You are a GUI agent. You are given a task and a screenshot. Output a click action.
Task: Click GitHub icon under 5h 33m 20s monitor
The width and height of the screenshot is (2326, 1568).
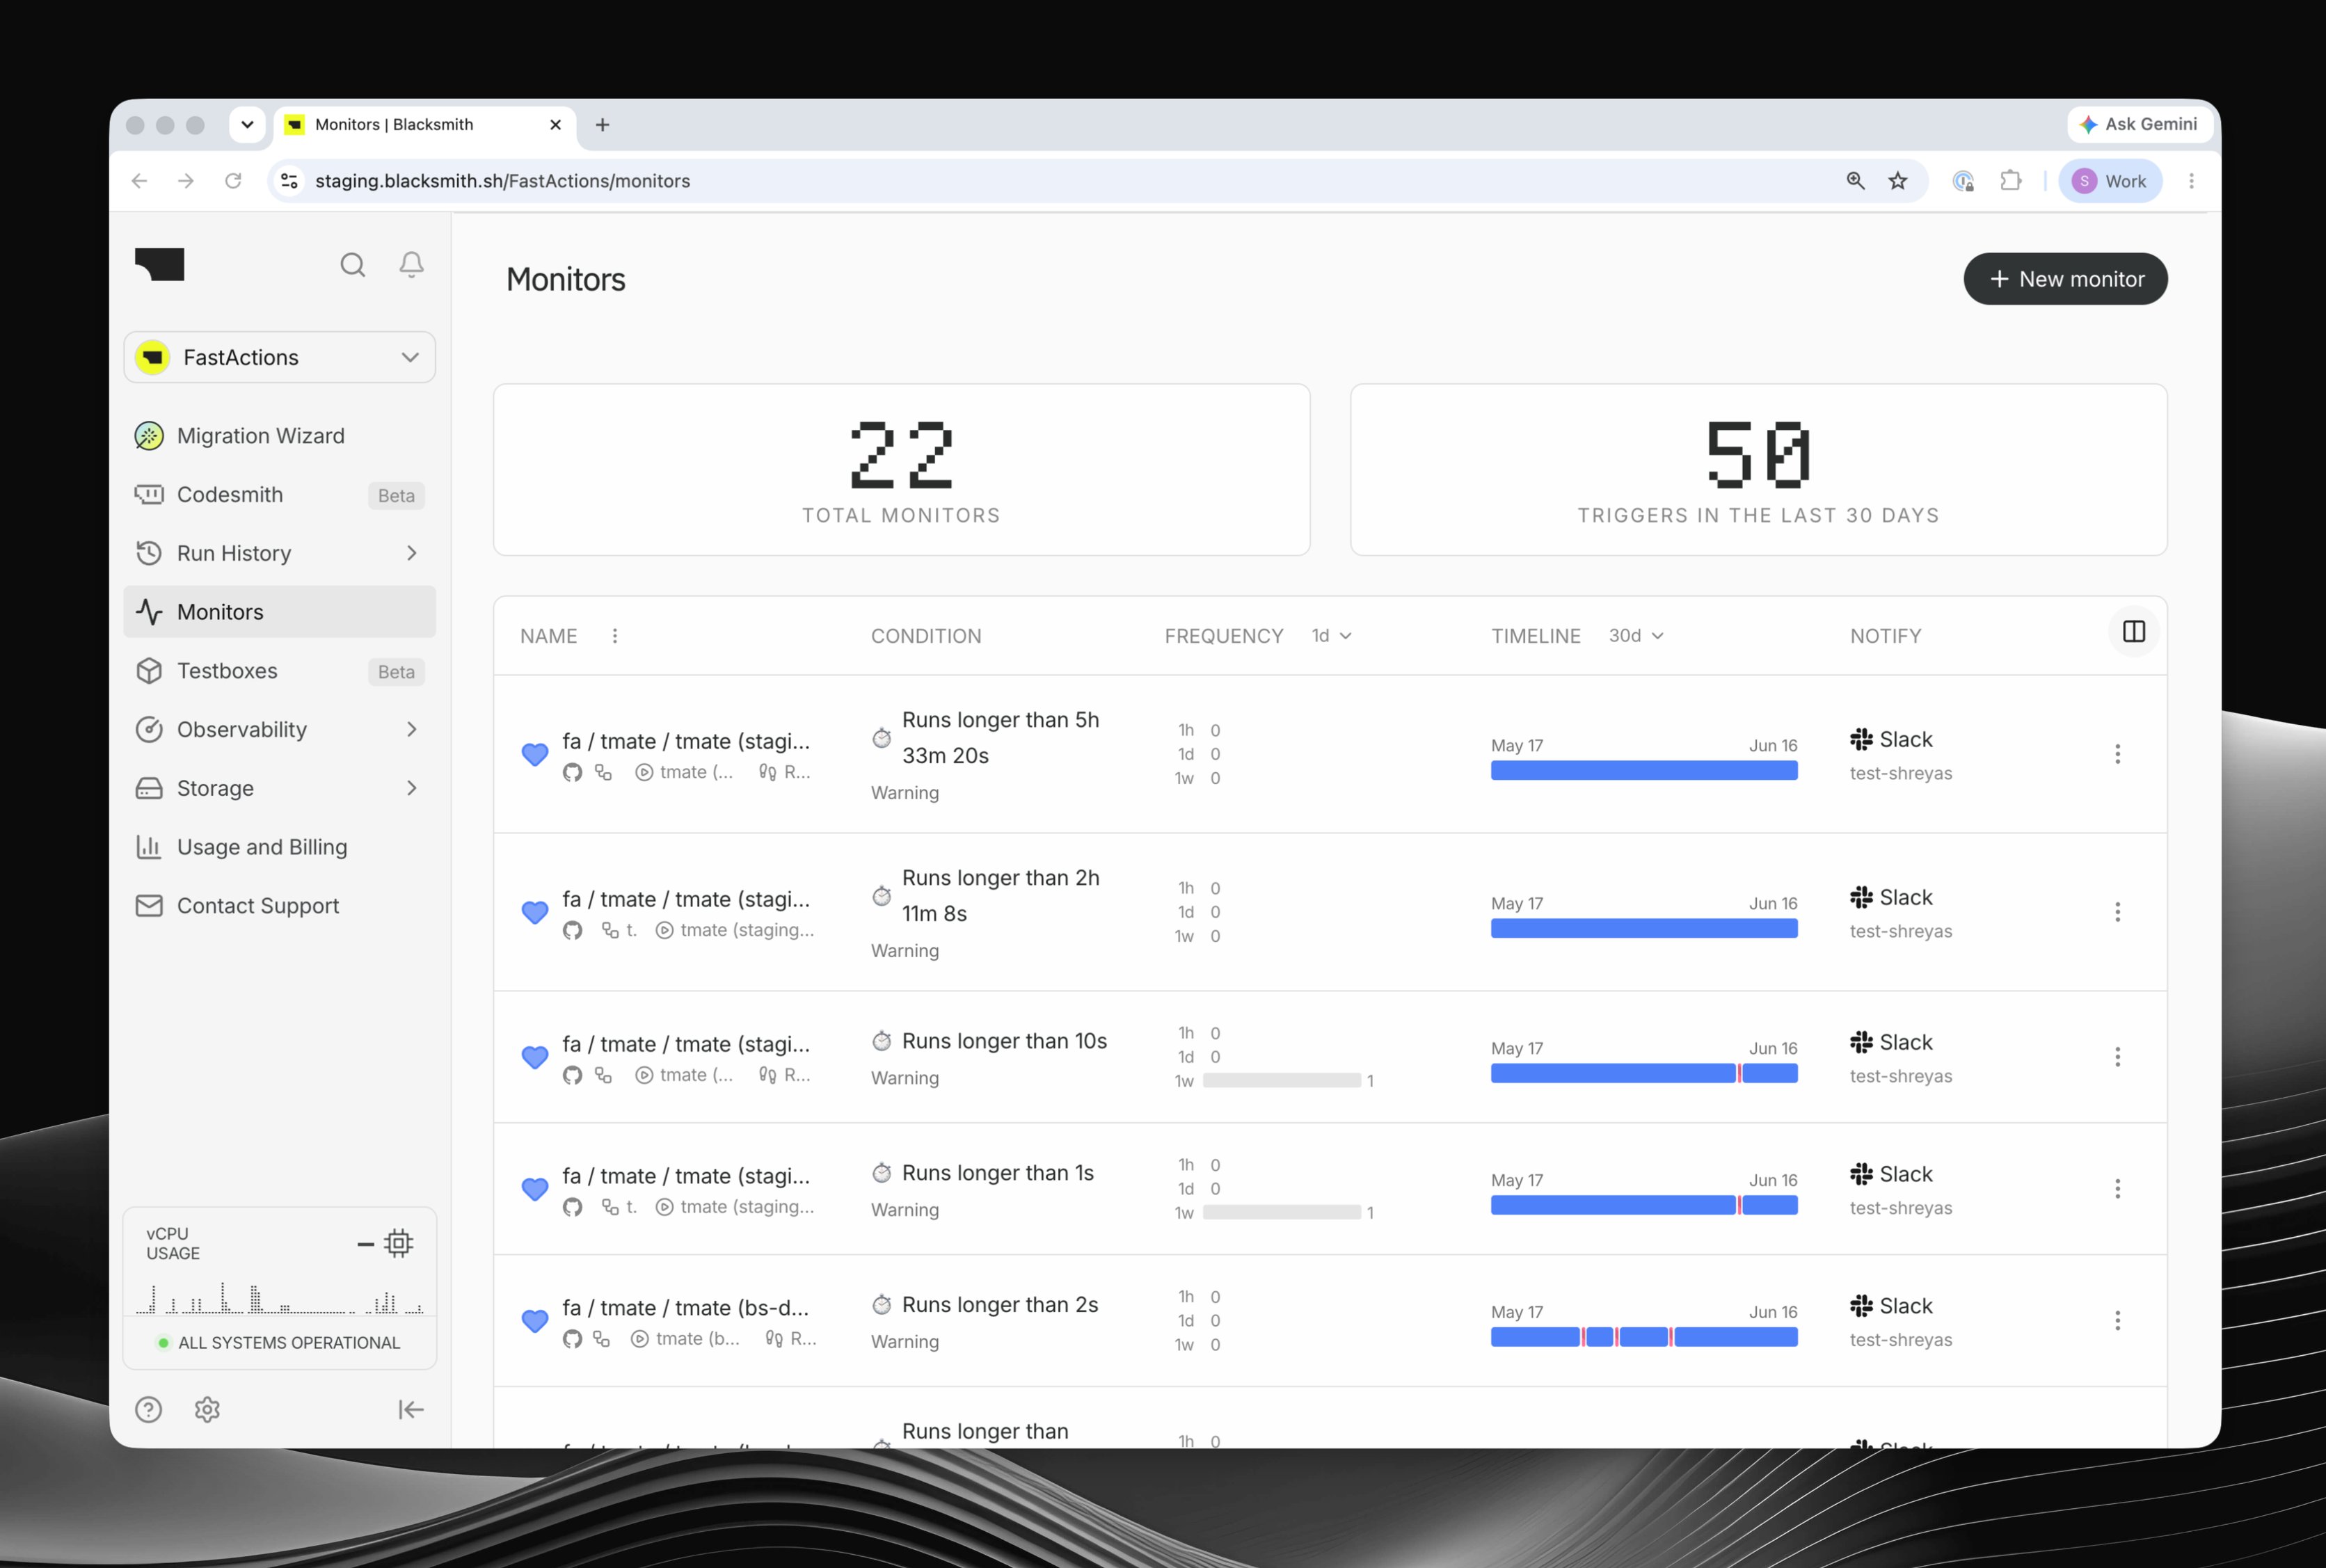572,773
